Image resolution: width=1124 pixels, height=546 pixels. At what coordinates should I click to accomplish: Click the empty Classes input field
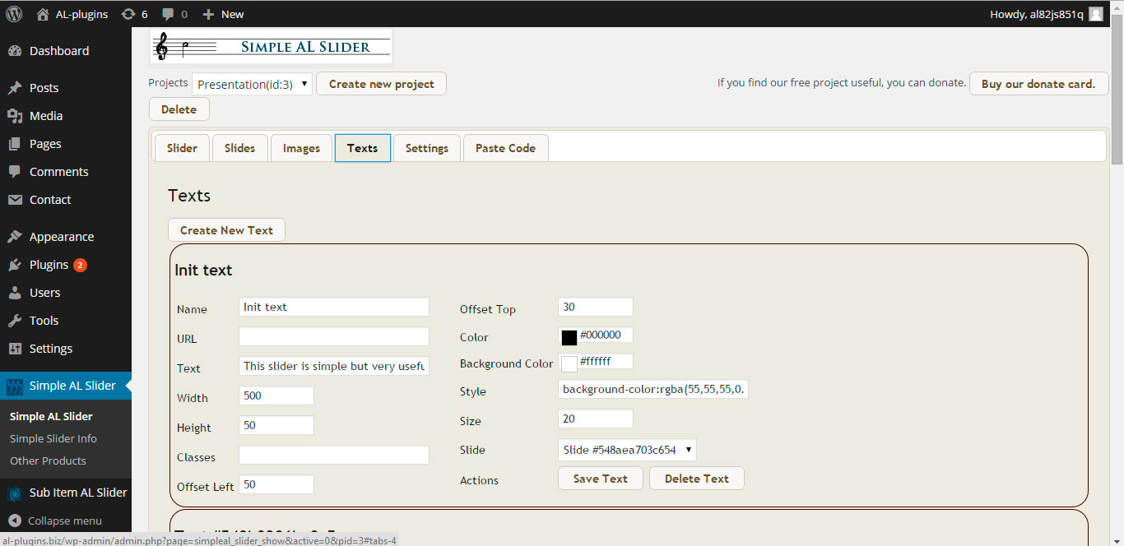pyautogui.click(x=334, y=455)
